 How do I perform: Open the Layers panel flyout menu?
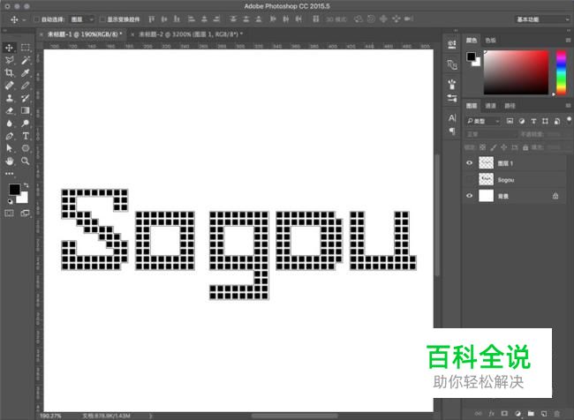568,105
